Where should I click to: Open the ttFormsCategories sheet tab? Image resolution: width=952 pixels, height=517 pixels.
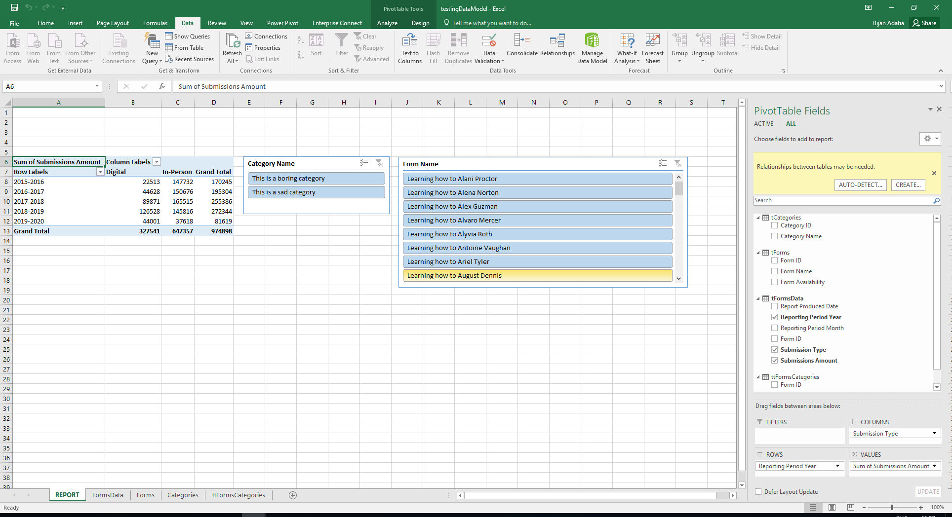point(238,495)
